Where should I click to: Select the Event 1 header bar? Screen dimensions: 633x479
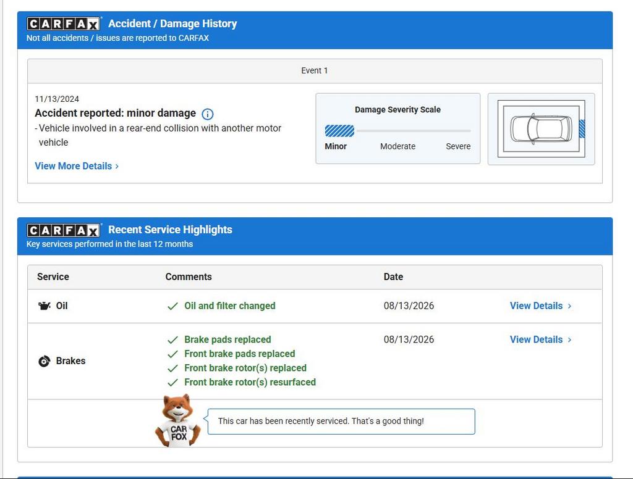point(315,71)
